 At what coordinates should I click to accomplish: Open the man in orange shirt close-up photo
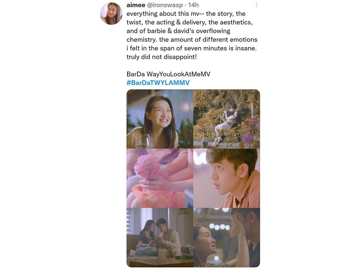coord(226,178)
